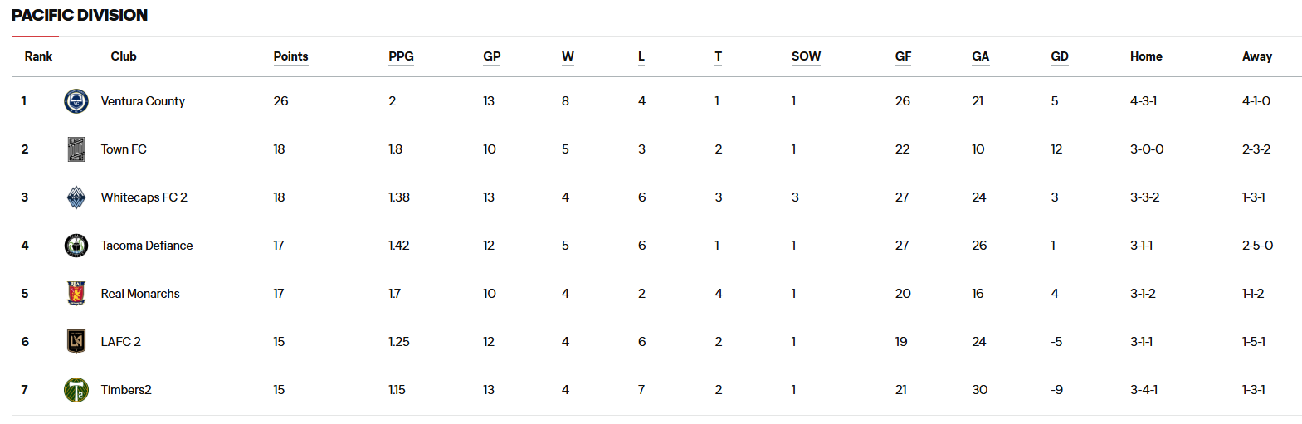Open the Ventura County team link
Screen dimensions: 1302x424
(143, 101)
